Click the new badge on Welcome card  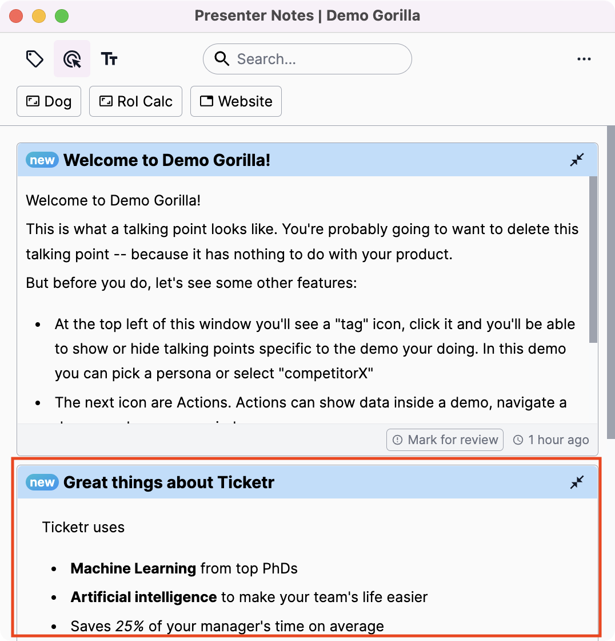pyautogui.click(x=42, y=160)
